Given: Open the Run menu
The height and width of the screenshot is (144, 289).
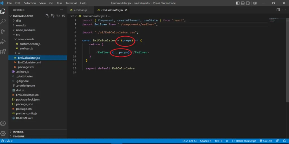Looking at the screenshot, I should [x=59, y=3].
